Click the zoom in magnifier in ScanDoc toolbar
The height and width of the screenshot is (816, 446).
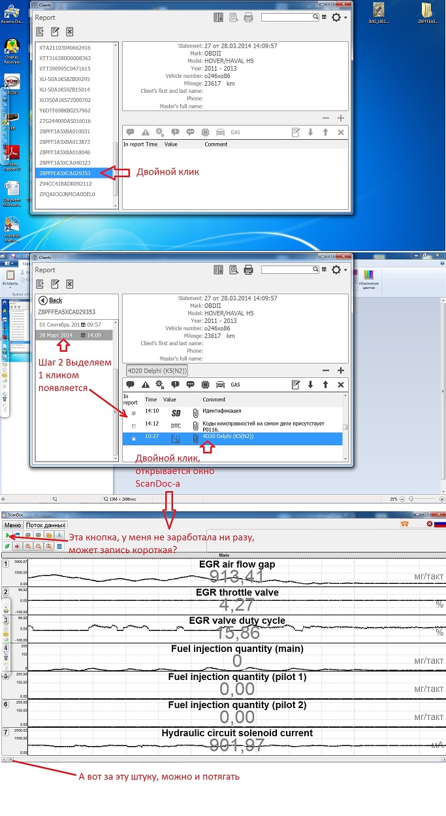[29, 545]
